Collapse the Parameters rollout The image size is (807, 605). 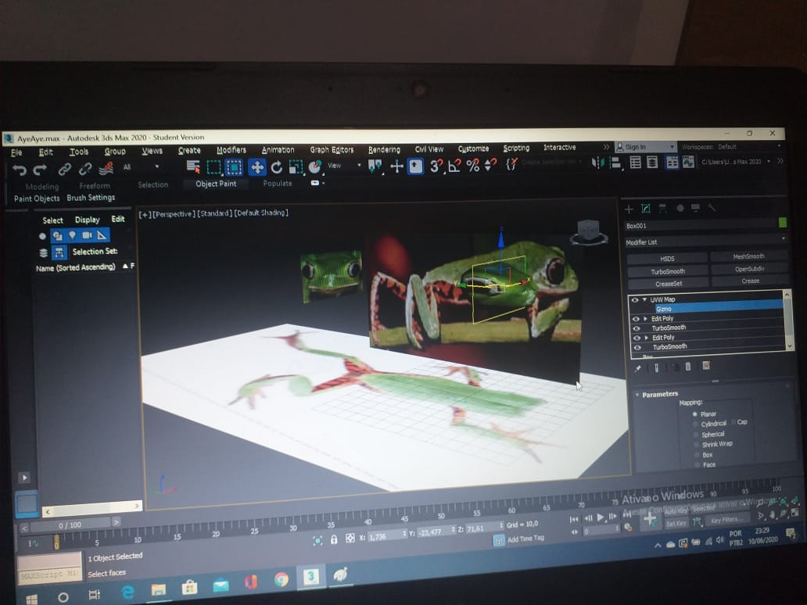click(x=637, y=394)
